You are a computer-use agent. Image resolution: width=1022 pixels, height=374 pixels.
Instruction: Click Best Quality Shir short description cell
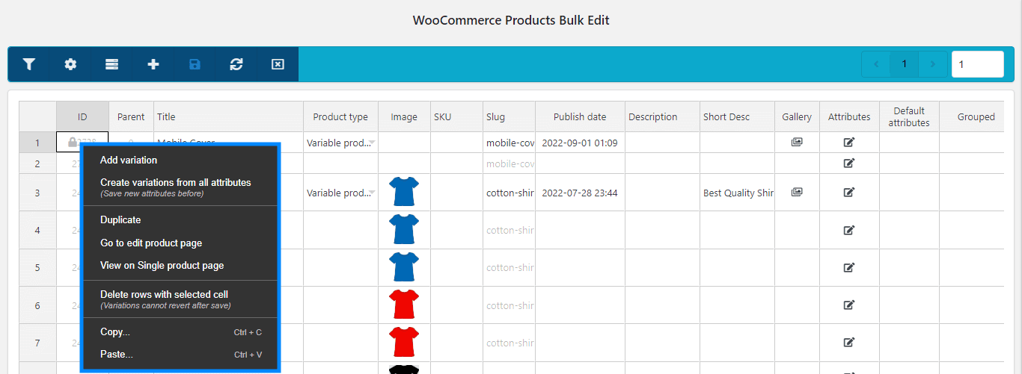point(737,193)
